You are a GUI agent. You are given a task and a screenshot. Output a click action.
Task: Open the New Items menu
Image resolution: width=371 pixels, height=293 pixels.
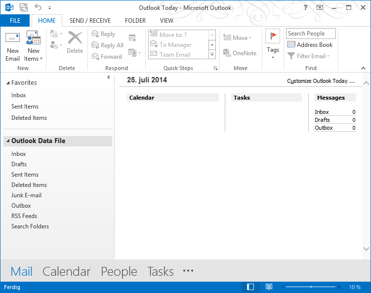[x=33, y=46]
